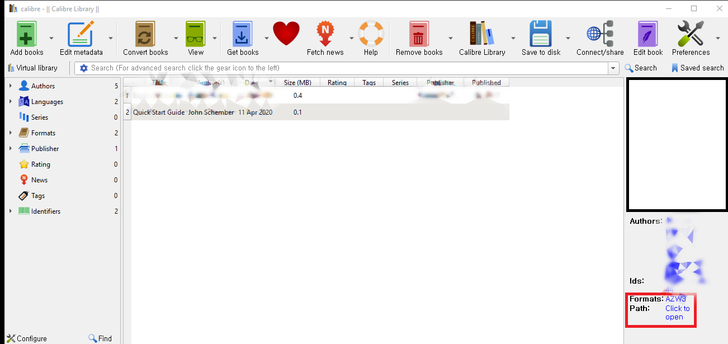
Task: Click the 0.4 size cell in row 1
Action: click(x=297, y=96)
